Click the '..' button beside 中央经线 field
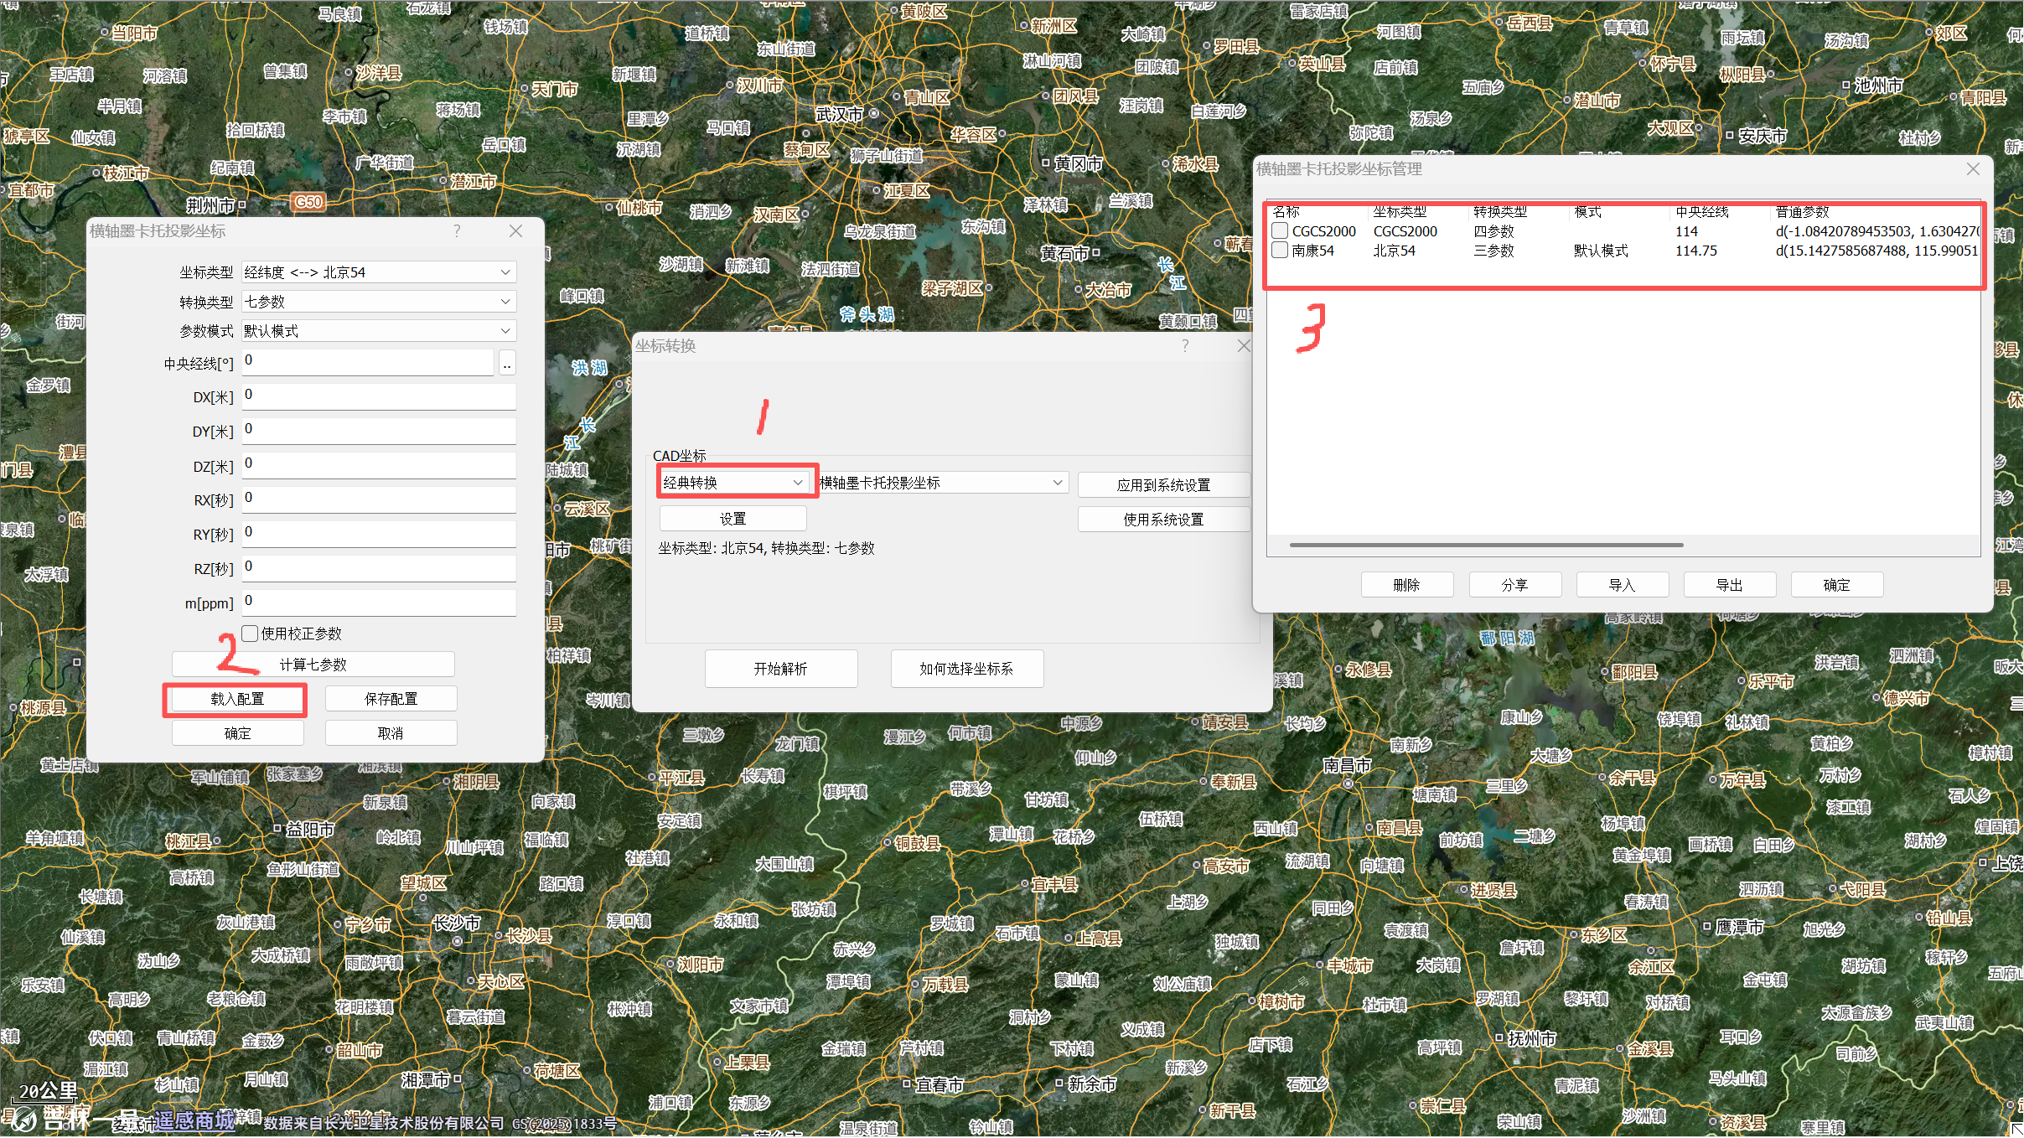The image size is (2024, 1138). click(x=507, y=364)
